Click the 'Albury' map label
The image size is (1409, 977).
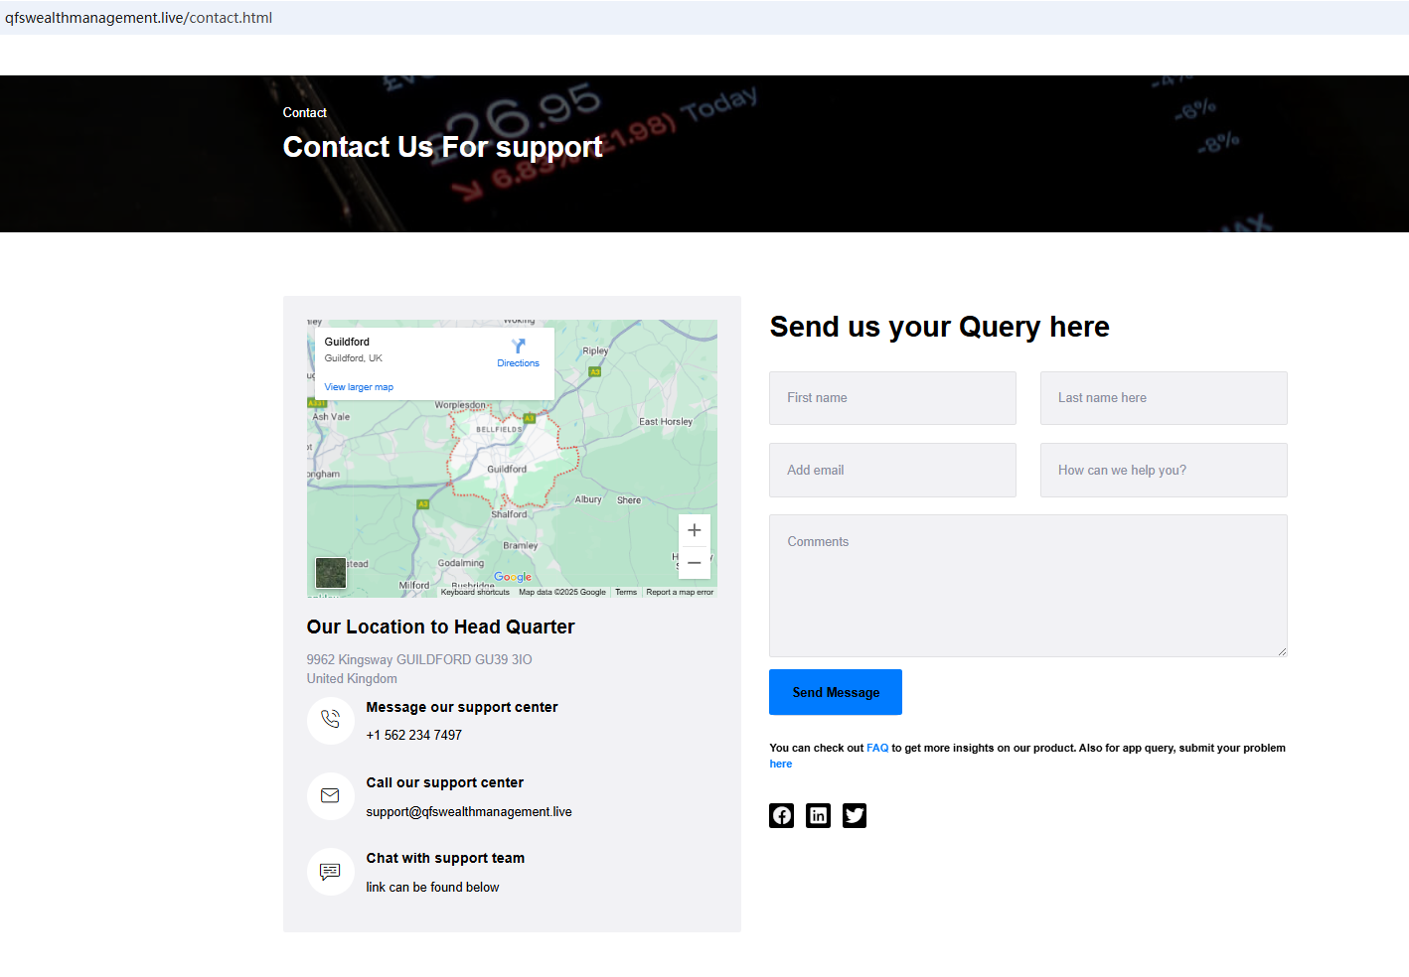point(588,499)
